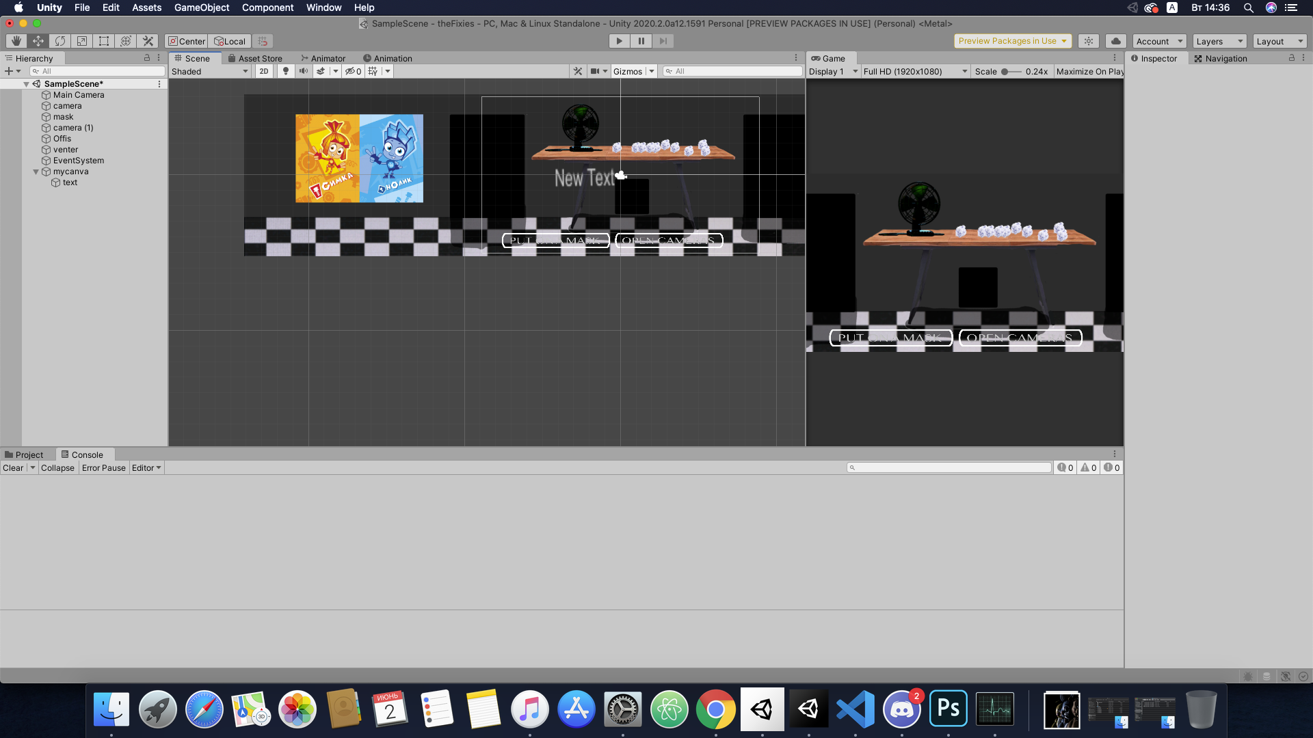Screen dimensions: 1313x738
Task: Open Preview Packages in Use dropdown
Action: click(1013, 41)
